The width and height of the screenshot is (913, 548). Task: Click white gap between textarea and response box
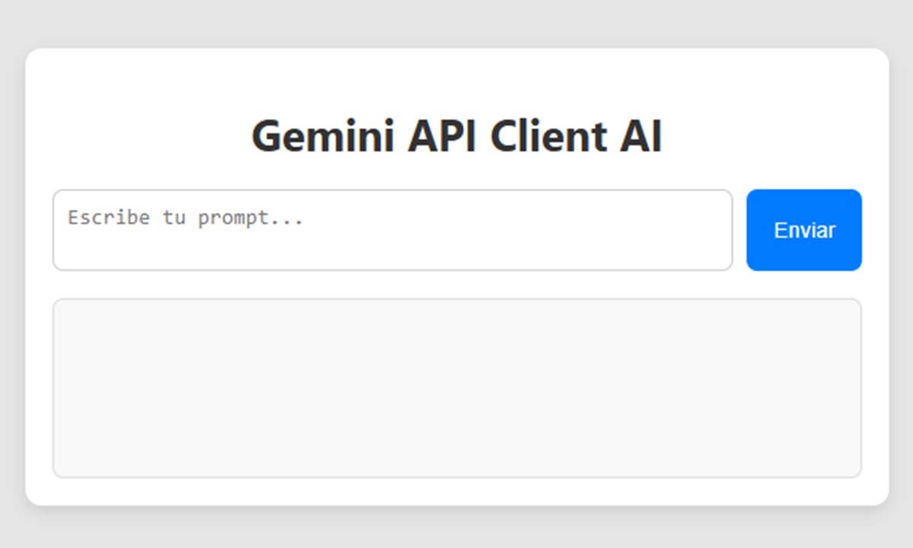click(456, 285)
